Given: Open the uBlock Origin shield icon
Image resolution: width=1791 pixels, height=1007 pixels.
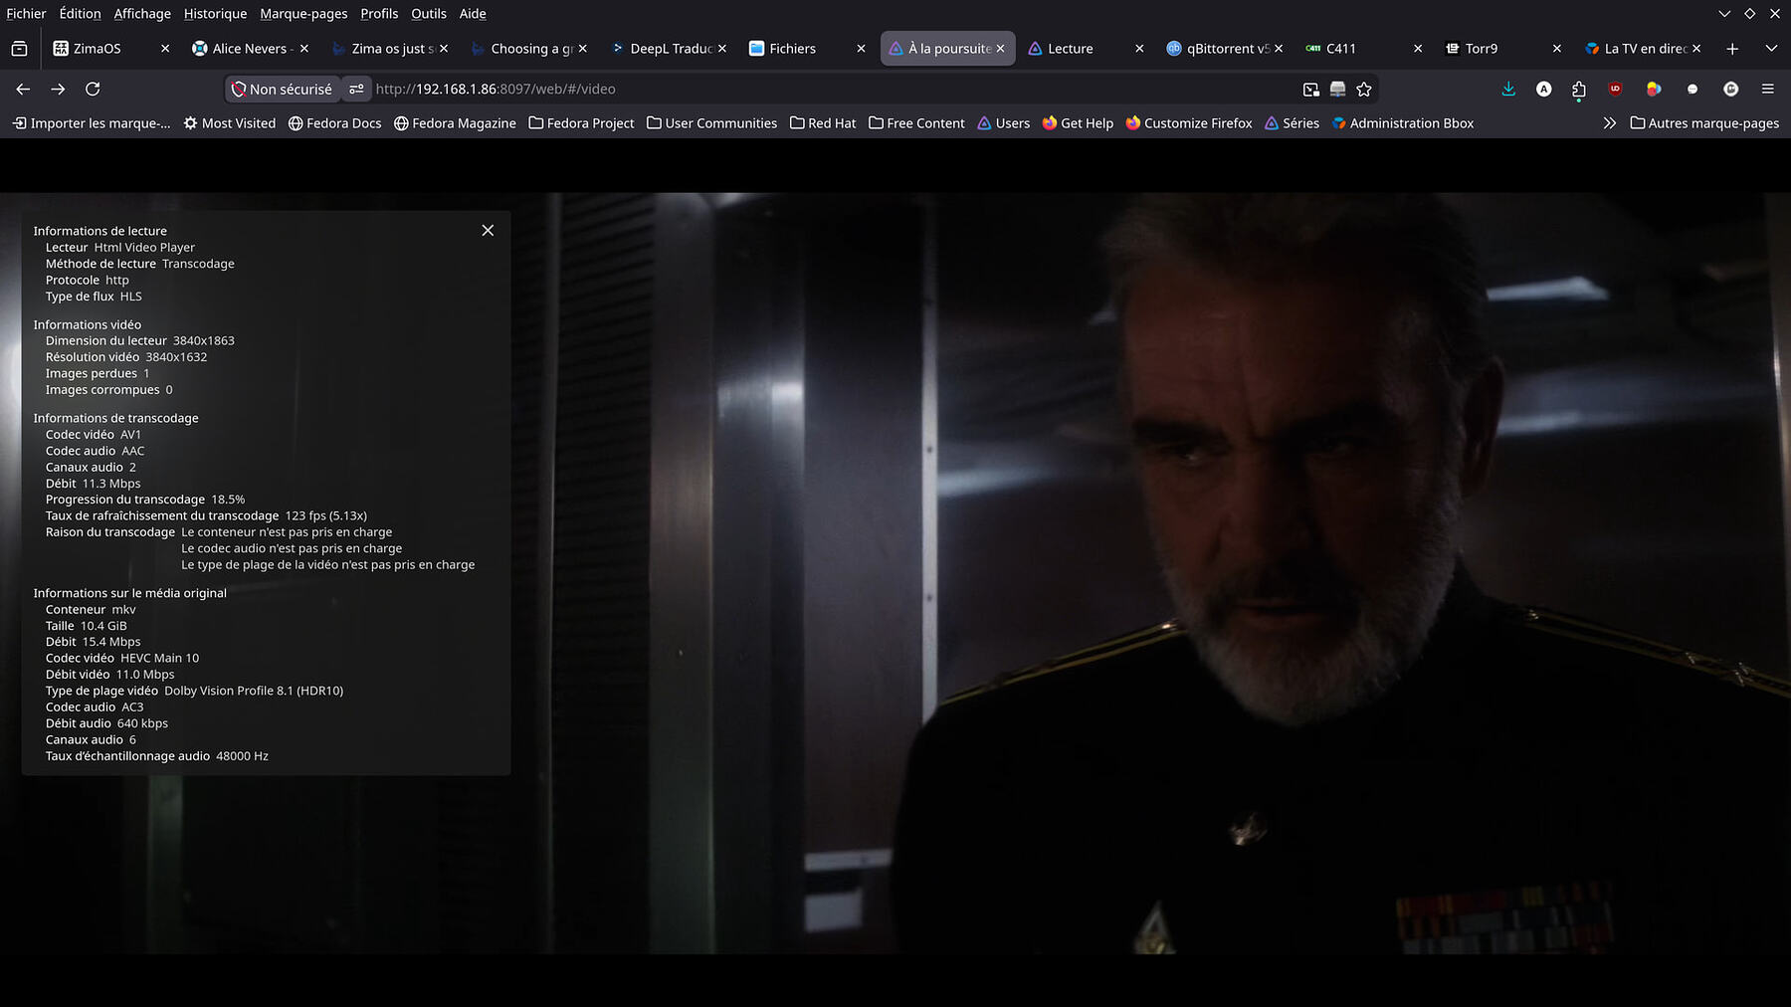Looking at the screenshot, I should (x=1615, y=90).
